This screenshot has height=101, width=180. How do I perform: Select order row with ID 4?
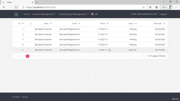pyautogui.click(x=90, y=45)
